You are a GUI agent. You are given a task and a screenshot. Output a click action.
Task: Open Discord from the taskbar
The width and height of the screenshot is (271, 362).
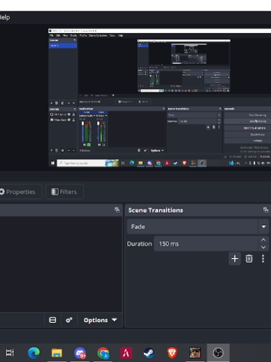pyautogui.click(x=80, y=353)
